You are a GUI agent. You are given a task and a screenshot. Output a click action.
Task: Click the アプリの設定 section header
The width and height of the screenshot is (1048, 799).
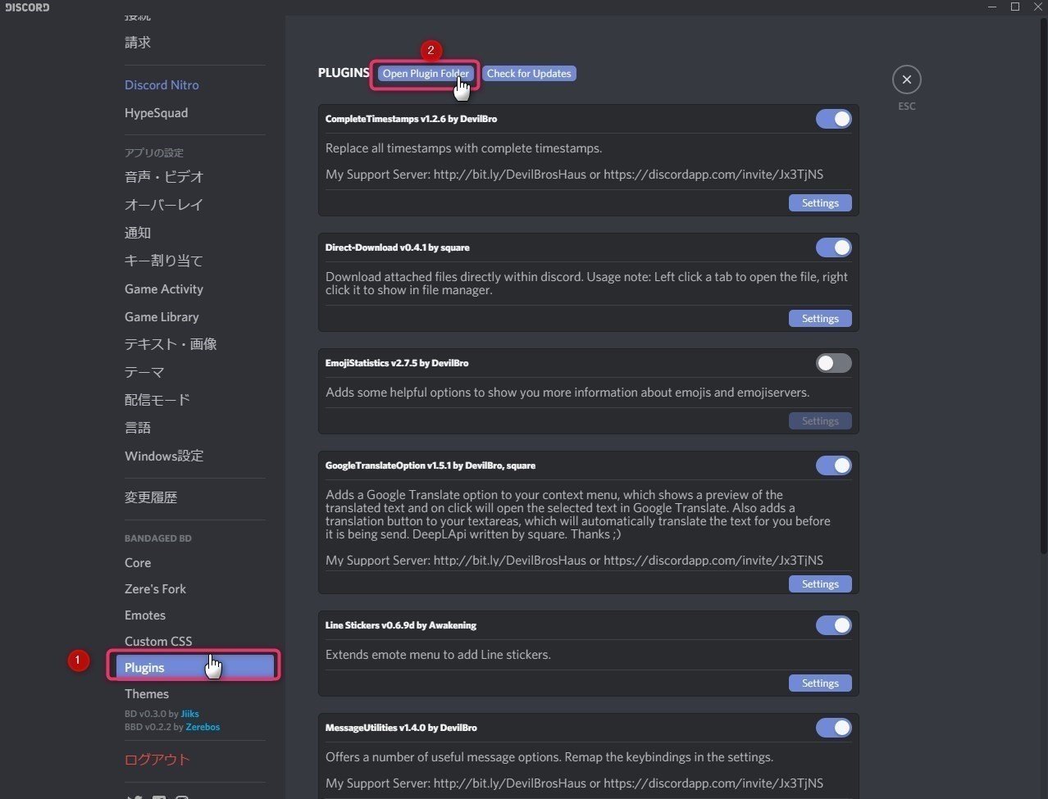[x=154, y=152]
